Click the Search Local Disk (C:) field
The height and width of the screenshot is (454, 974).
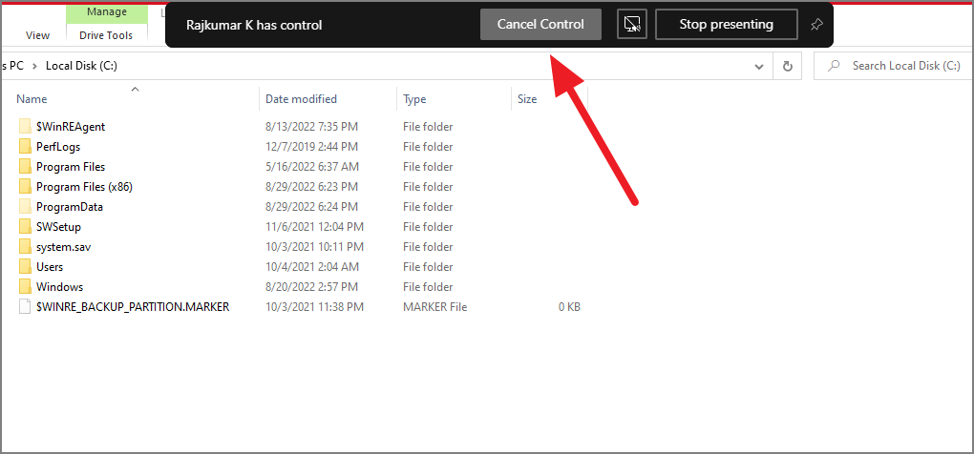[895, 66]
